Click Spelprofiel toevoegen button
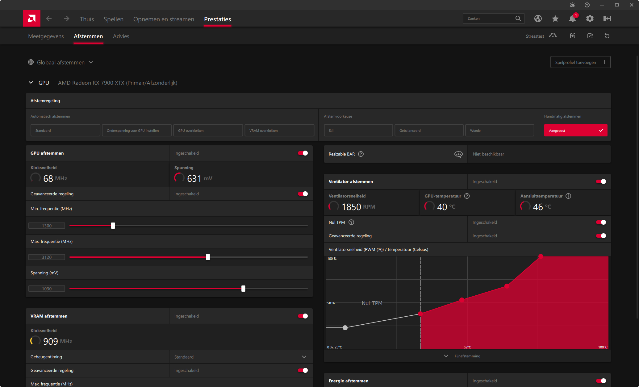This screenshot has height=387, width=639. [x=580, y=62]
